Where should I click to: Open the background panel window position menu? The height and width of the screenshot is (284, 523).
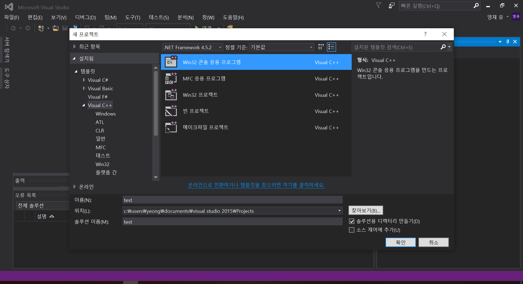tap(500, 42)
